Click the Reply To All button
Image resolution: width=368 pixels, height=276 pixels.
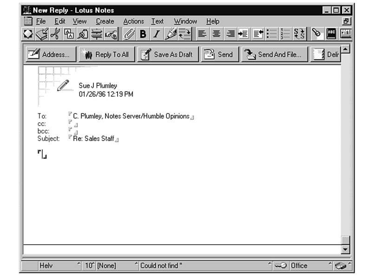click(107, 54)
